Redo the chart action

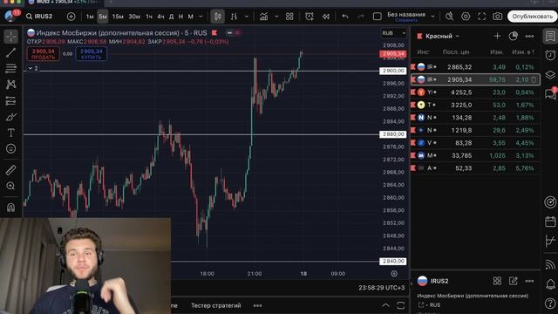click(x=361, y=17)
